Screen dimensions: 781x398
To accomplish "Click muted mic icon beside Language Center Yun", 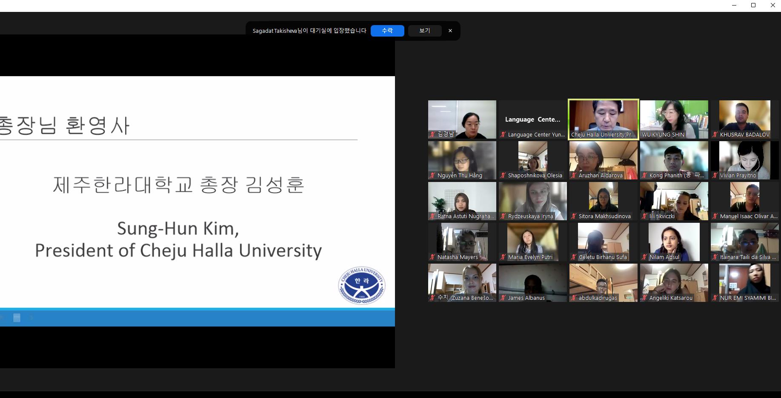I will 503,134.
